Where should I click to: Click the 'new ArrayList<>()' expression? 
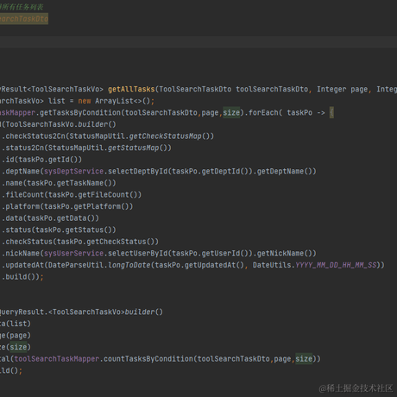coord(115,101)
